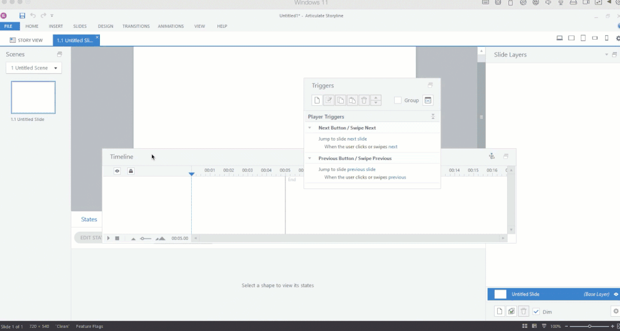Viewport: 620px width, 331px height.
Task: Click the 'previous slide' link
Action: (x=361, y=169)
